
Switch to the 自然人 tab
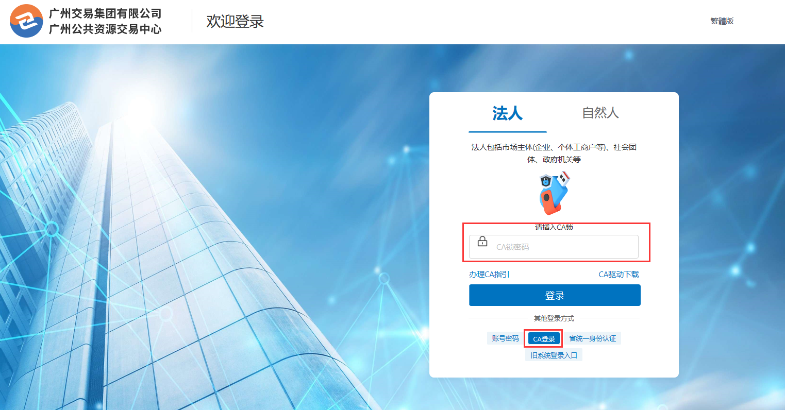click(600, 113)
